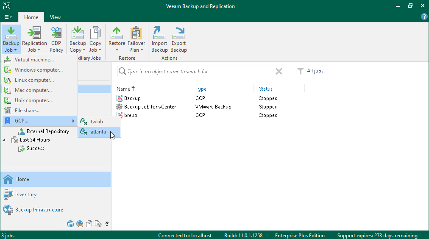429x239 pixels.
Task: Choose Virtual machine... from the menu
Action: [40, 60]
